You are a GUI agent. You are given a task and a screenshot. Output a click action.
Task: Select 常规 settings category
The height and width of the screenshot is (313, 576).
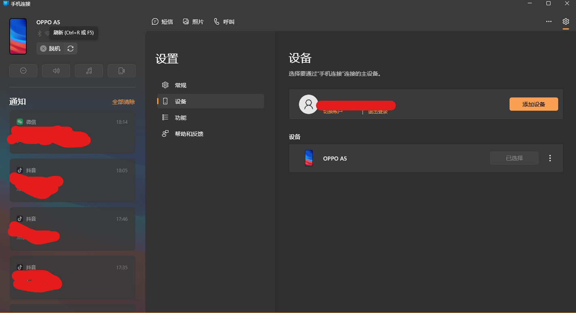pyautogui.click(x=211, y=85)
